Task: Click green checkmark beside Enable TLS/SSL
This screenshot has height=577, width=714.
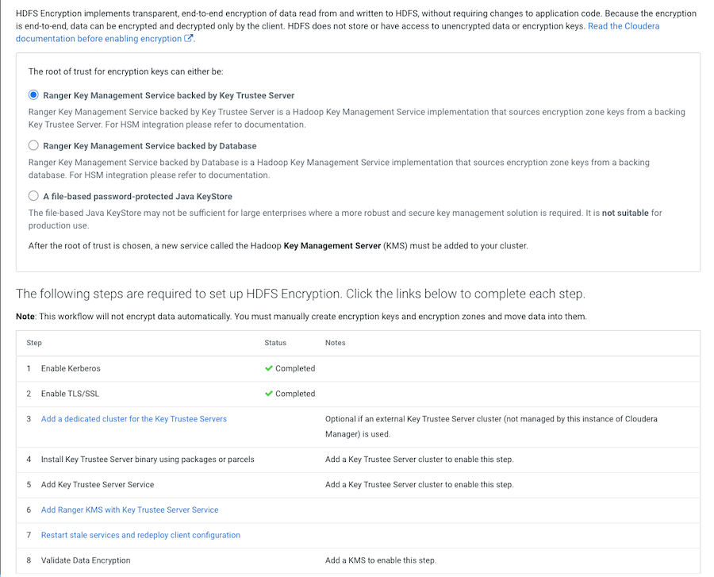Action: [269, 394]
